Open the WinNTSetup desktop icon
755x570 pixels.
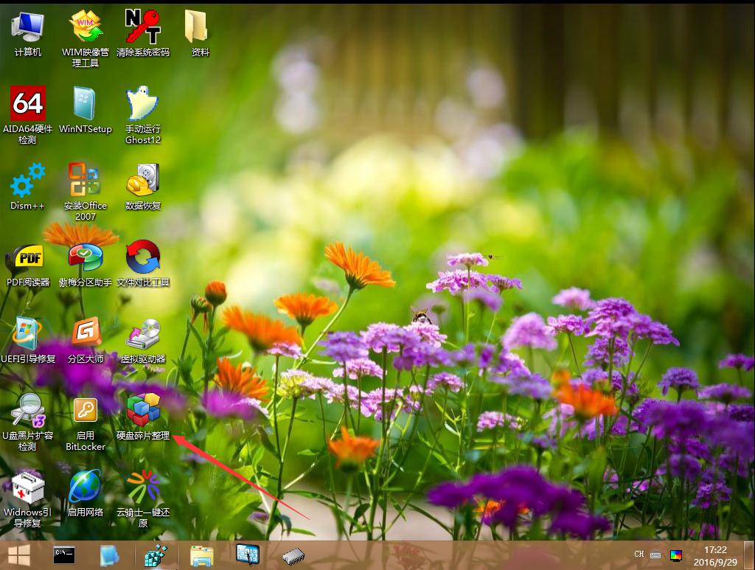point(85,104)
